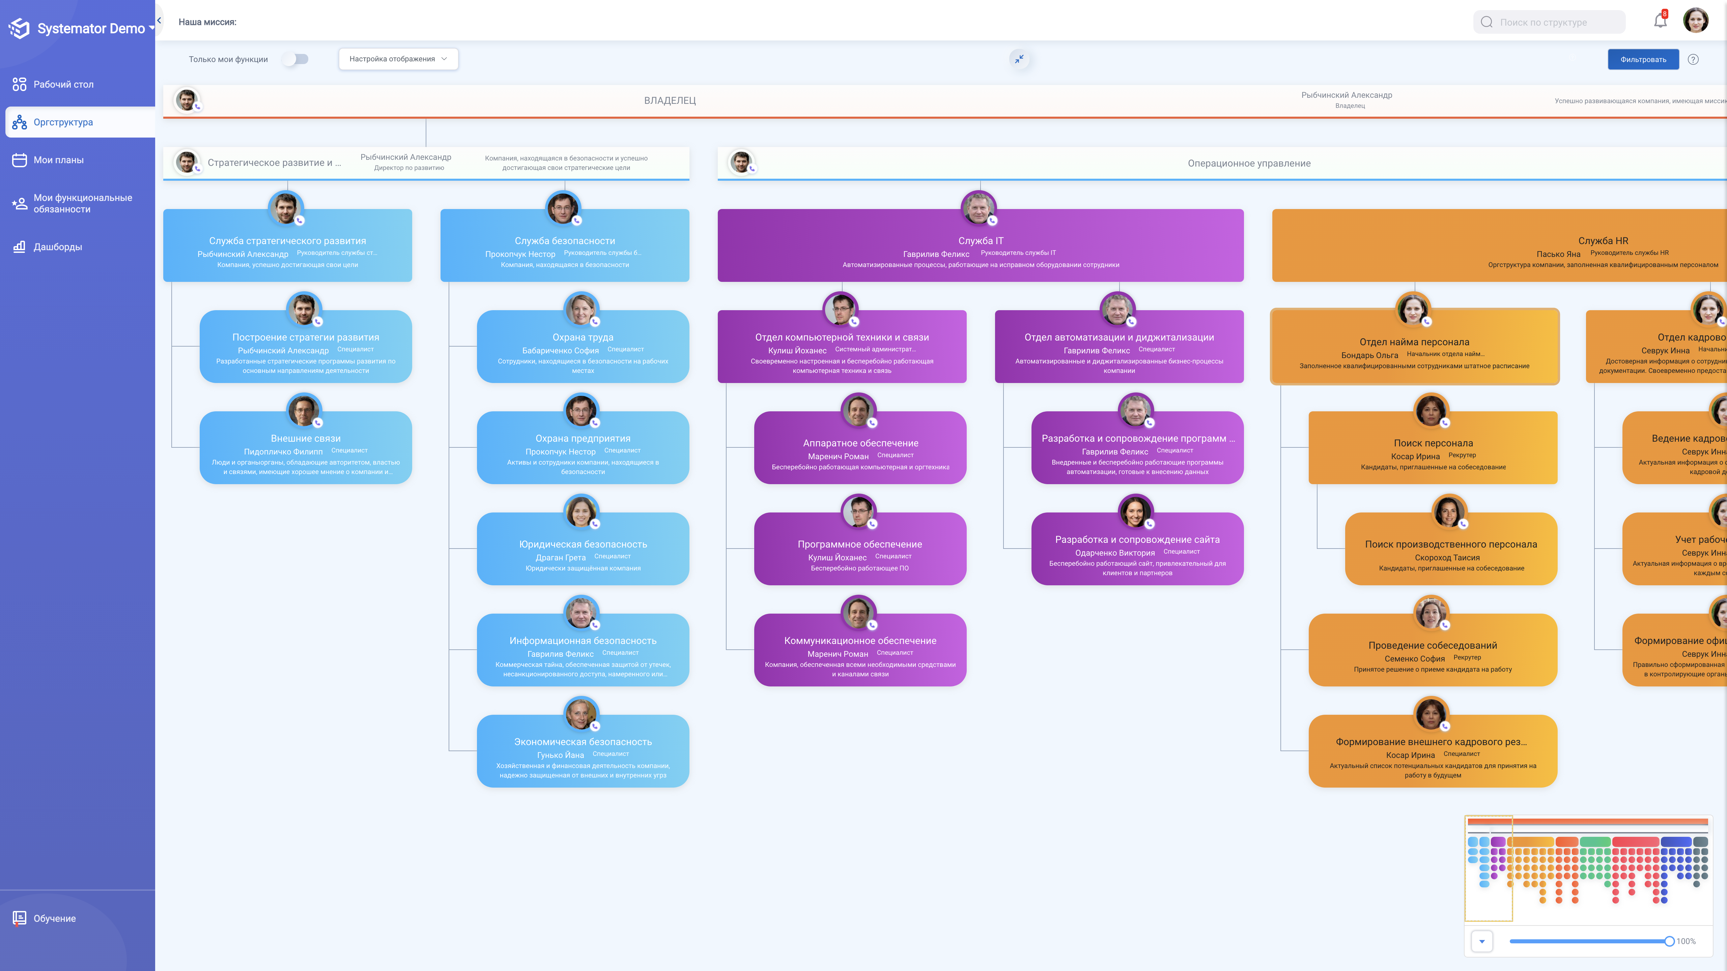Select the Отдел найма персонала card
The height and width of the screenshot is (971, 1727).
pos(1415,347)
